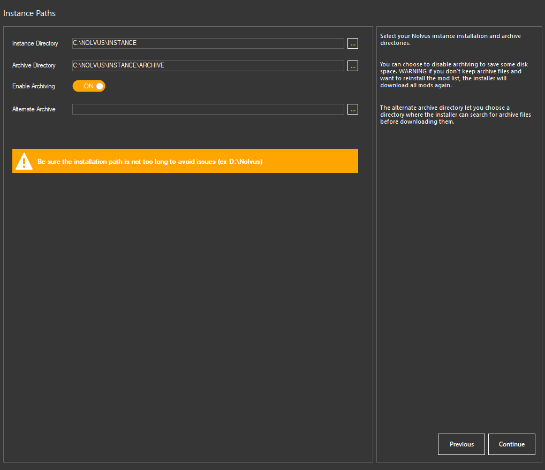Click the warning triangle icon in banner
The height and width of the screenshot is (470, 545).
[24, 161]
